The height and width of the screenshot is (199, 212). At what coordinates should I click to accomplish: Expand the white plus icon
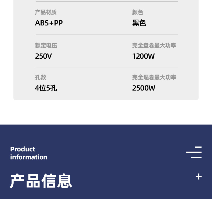click(x=198, y=177)
